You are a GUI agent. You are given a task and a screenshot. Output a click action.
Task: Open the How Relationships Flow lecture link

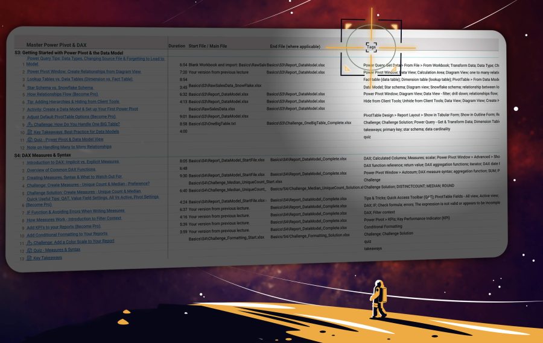pos(62,95)
